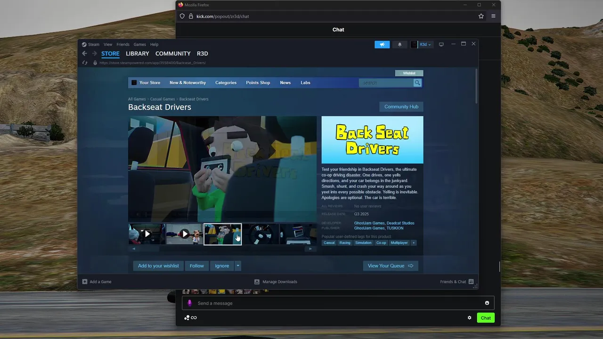This screenshot has height=339, width=603.
Task: Select the Racing tag
Action: (x=345, y=243)
